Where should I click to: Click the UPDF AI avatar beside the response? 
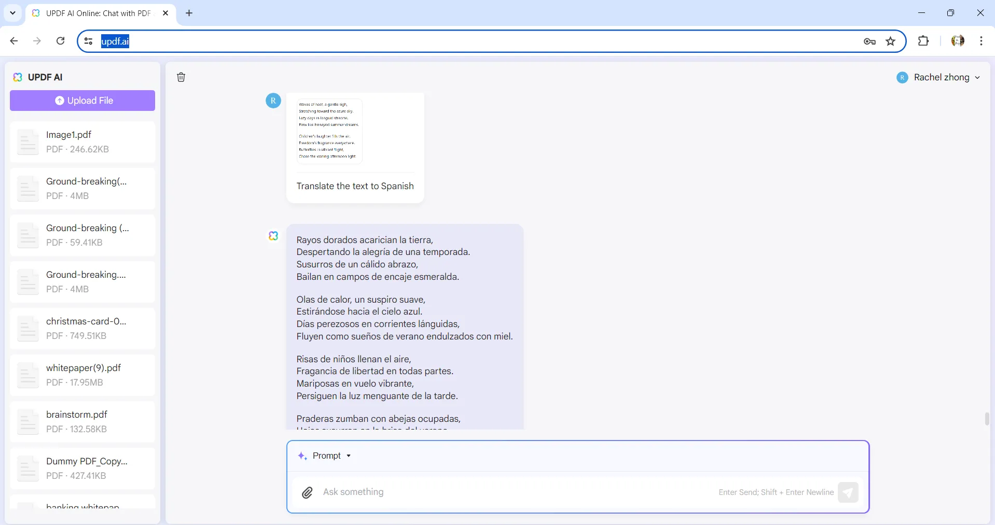(x=273, y=236)
